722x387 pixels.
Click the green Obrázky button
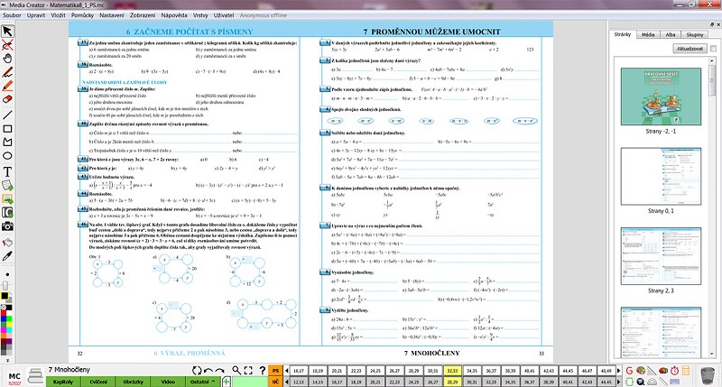coord(133,382)
